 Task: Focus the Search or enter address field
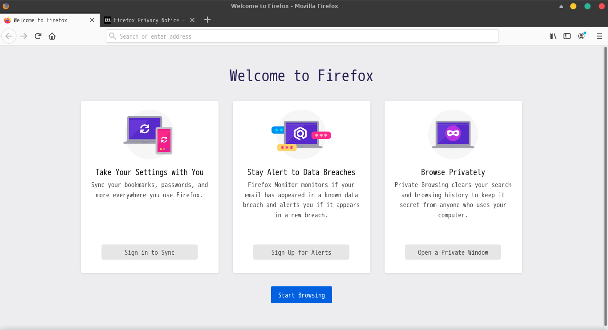[x=302, y=36]
